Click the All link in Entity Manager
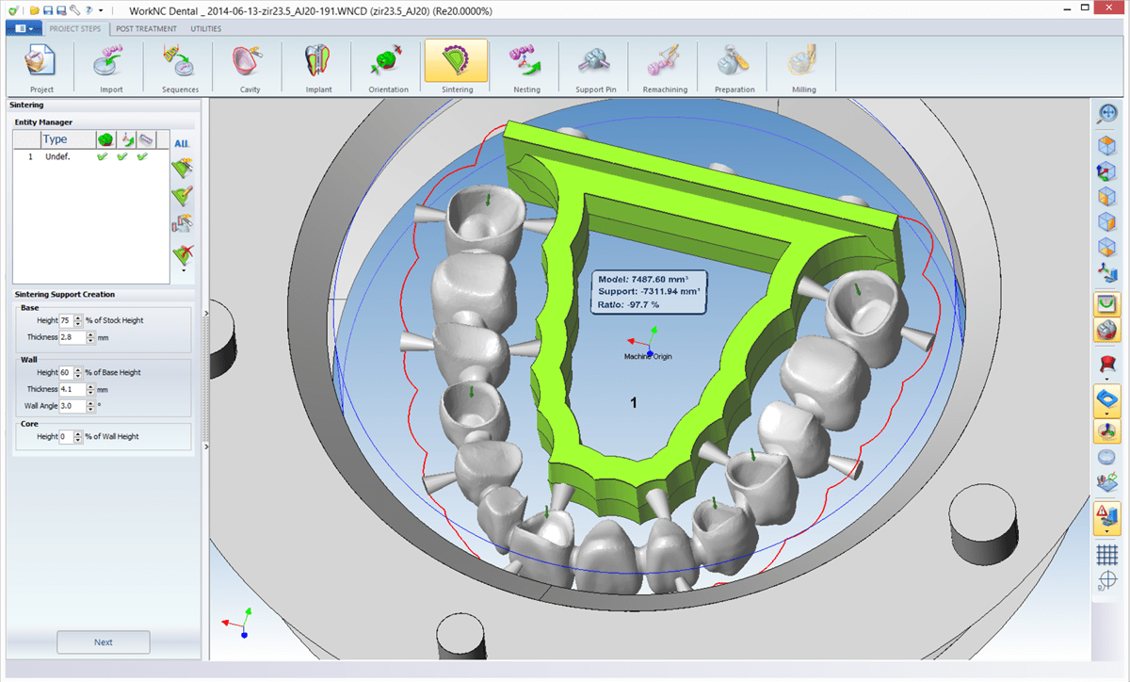 pos(180,143)
